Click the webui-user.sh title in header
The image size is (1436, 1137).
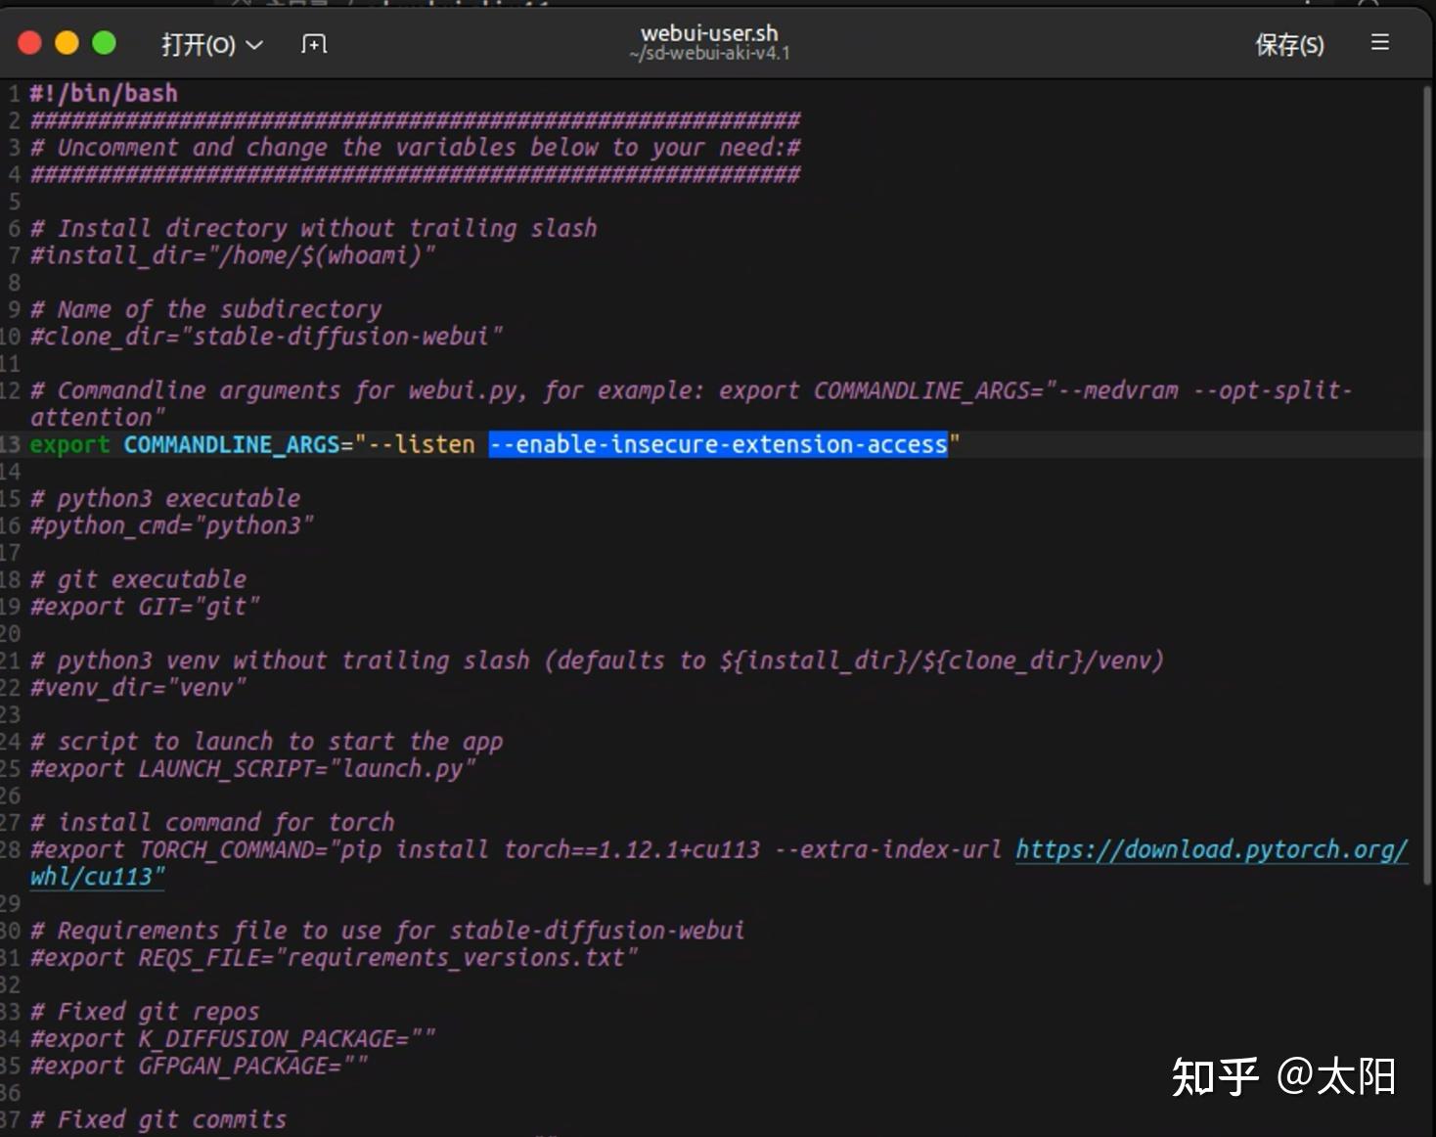[708, 32]
